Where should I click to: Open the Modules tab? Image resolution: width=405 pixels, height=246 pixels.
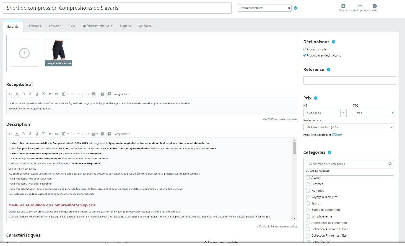click(145, 26)
